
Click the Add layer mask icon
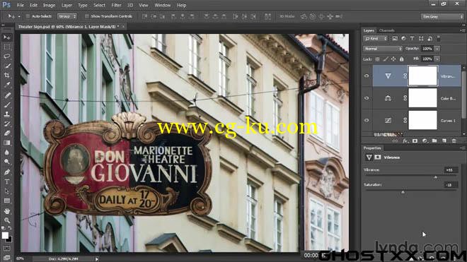tap(415, 141)
